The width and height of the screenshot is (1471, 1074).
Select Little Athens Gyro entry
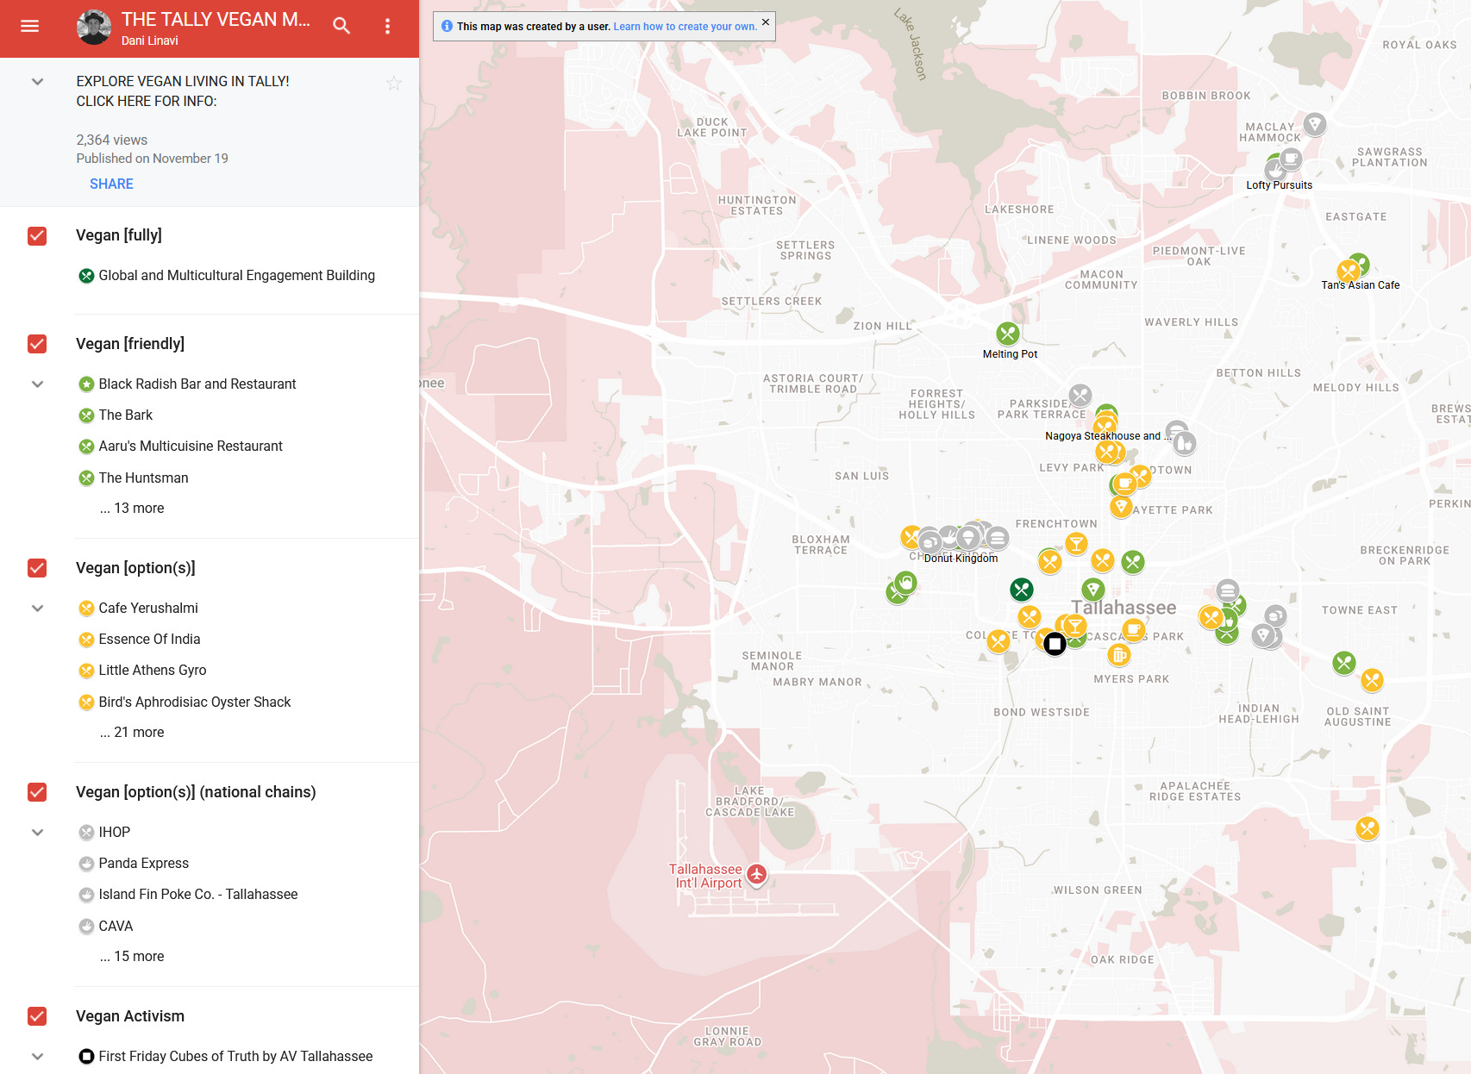[153, 671]
